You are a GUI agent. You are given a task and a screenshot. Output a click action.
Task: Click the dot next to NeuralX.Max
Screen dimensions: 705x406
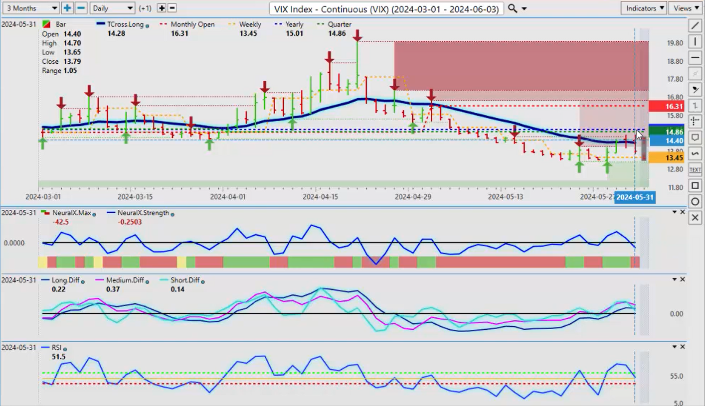click(x=94, y=214)
